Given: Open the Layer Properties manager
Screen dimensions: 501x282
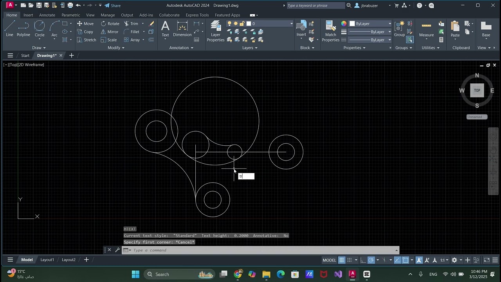Looking at the screenshot, I should pyautogui.click(x=216, y=31).
